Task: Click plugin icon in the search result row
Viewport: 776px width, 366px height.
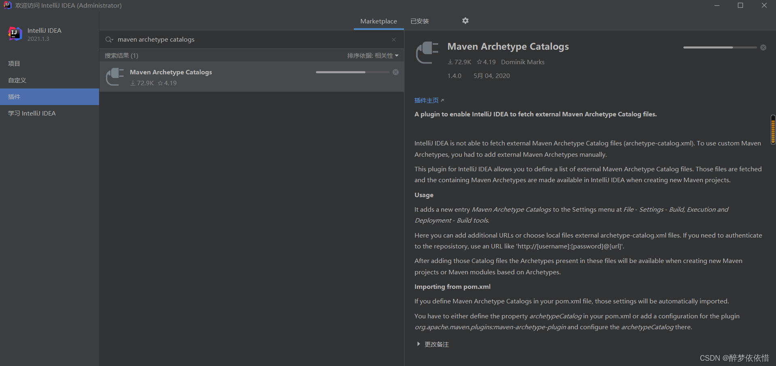Action: coord(115,77)
